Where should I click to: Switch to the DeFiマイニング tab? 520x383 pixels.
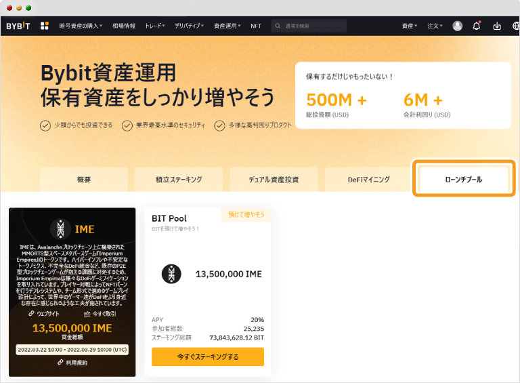pyautogui.click(x=368, y=180)
